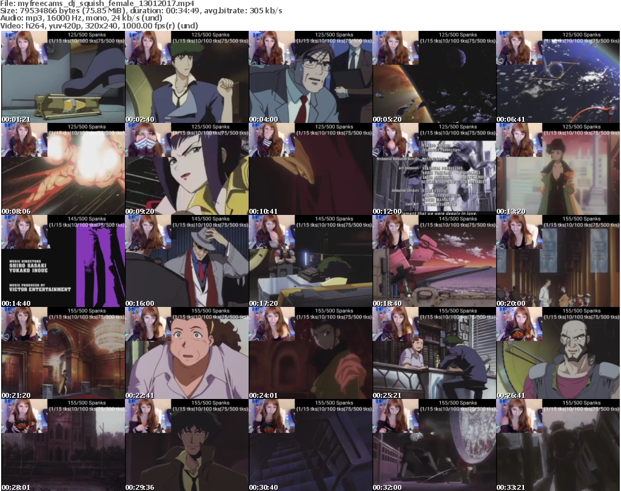
Task: Open the space view thumbnail at 00:06:41
Action: click(558, 77)
